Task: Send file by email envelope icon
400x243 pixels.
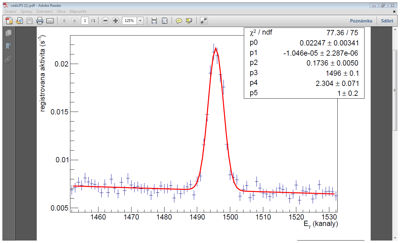Action: (x=50, y=21)
